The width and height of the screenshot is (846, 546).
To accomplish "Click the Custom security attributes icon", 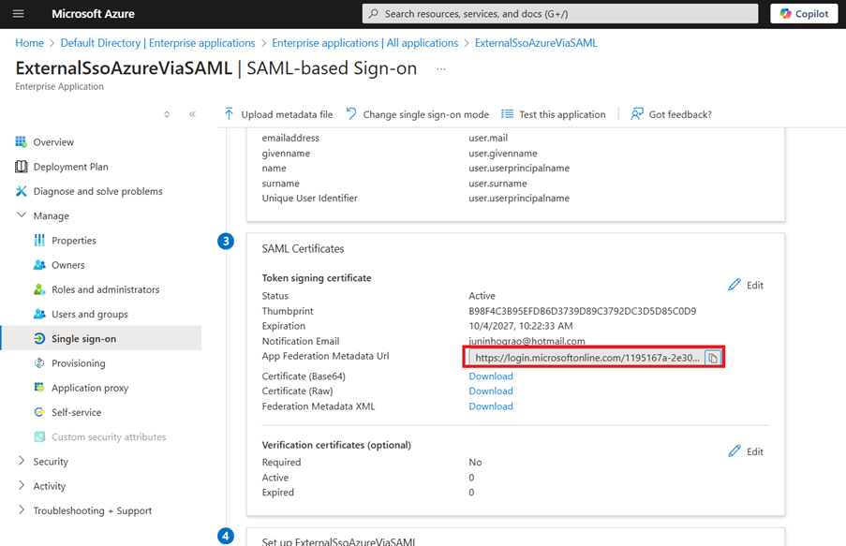I will click(x=39, y=436).
